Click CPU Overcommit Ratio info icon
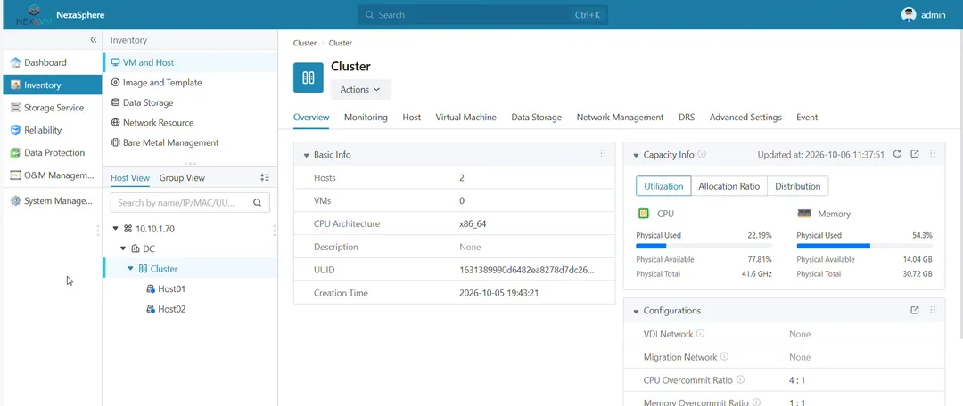 point(740,380)
